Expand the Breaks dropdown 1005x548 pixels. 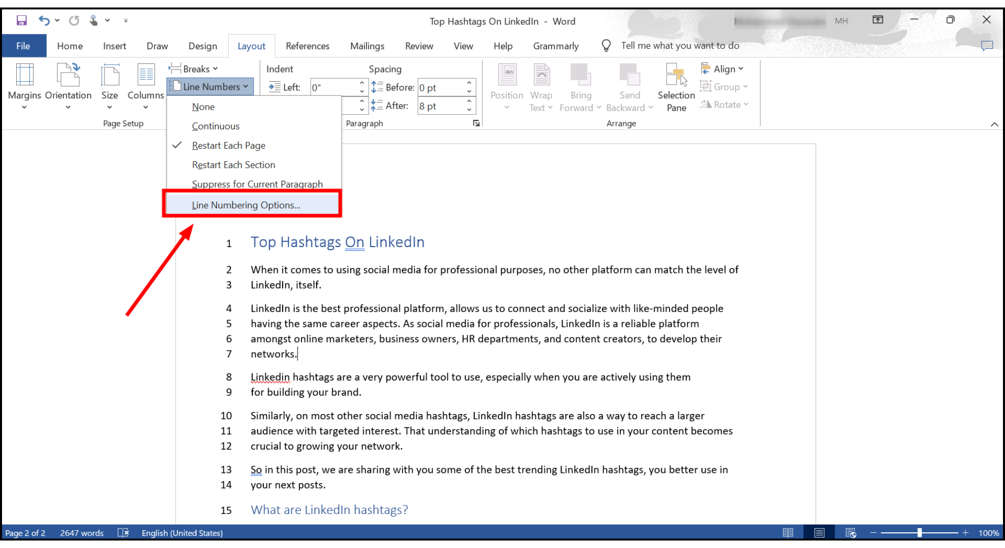coord(194,68)
